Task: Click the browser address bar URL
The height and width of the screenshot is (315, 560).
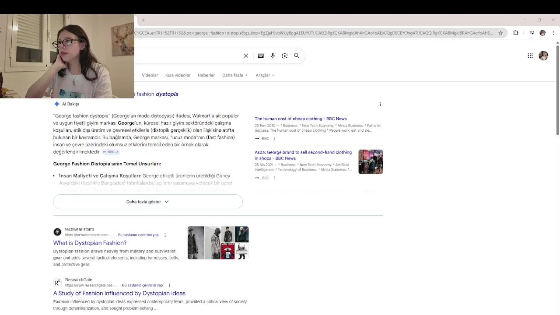Action: pyautogui.click(x=314, y=33)
